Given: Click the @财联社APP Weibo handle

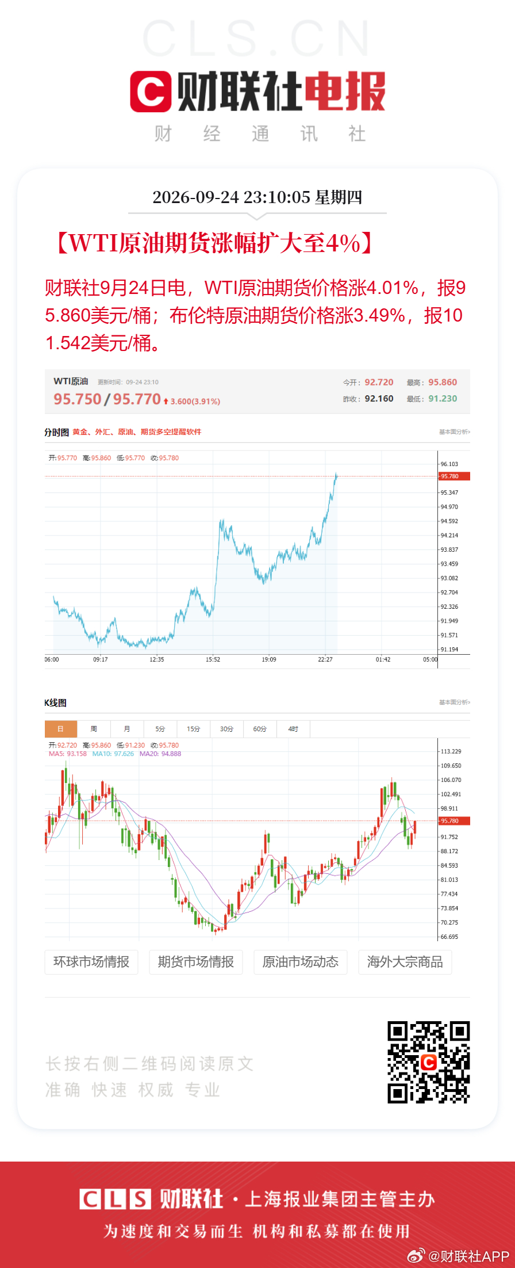Looking at the screenshot, I should (x=470, y=1256).
